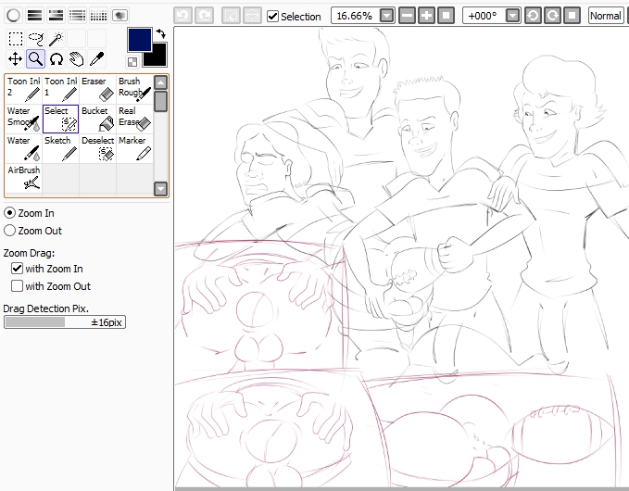629x491 pixels.
Task: Open the dark blue foreground color swatch
Action: [139, 39]
